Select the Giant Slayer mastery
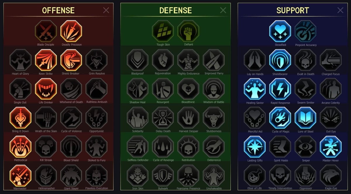Screen dimensions: 351x194 point(71,176)
